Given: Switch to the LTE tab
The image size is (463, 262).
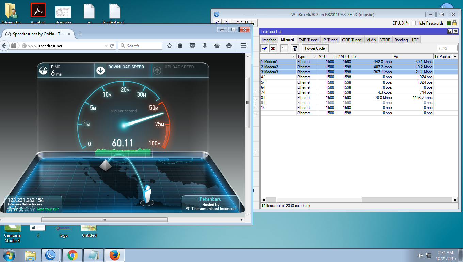Looking at the screenshot, I should tap(415, 40).
